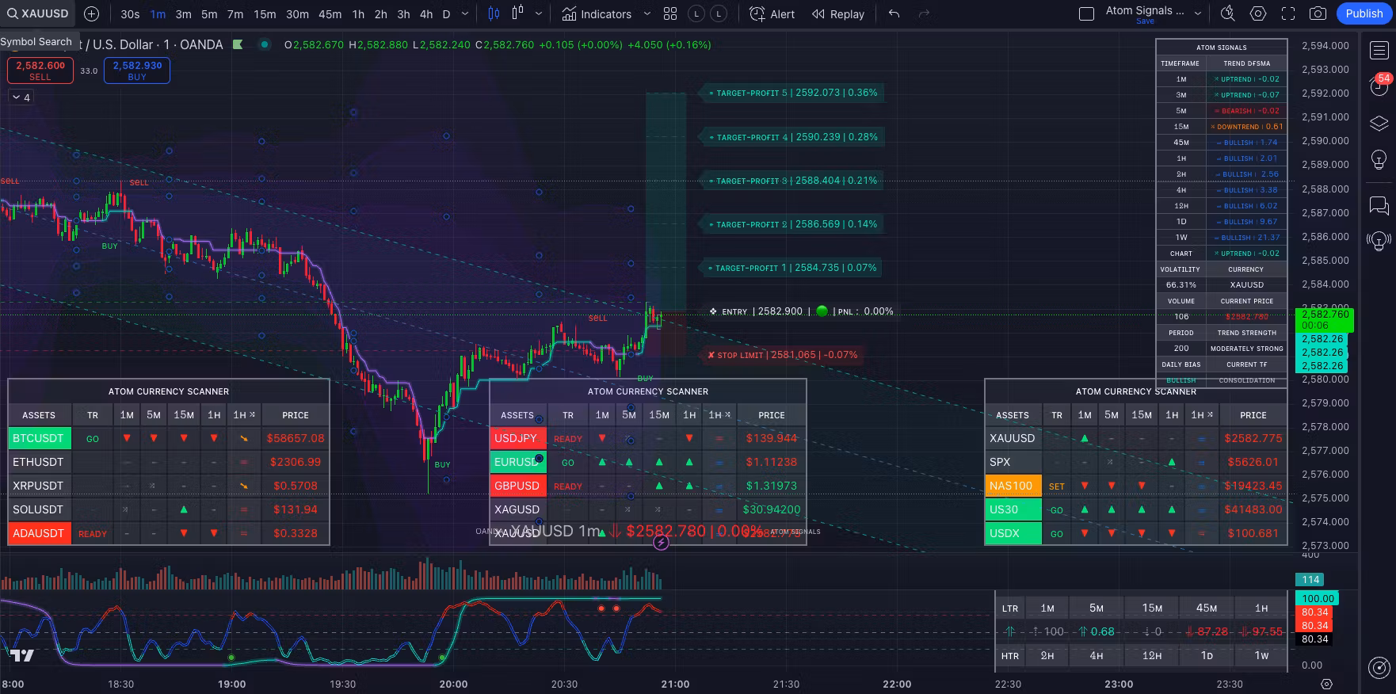Add symbol with the plus circle icon
This screenshot has height=694, width=1396.
(92, 13)
